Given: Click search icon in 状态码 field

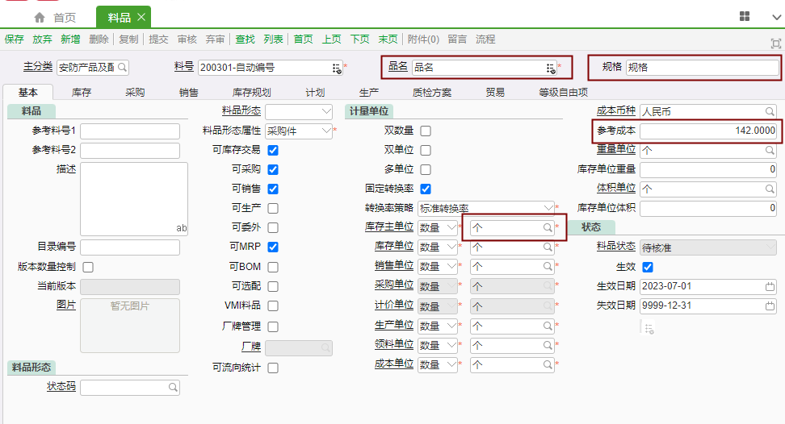Looking at the screenshot, I should click(x=173, y=388).
